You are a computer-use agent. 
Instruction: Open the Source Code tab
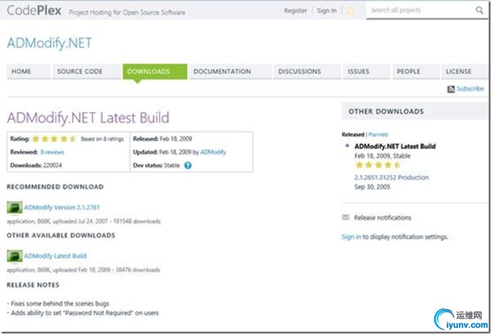(80, 71)
